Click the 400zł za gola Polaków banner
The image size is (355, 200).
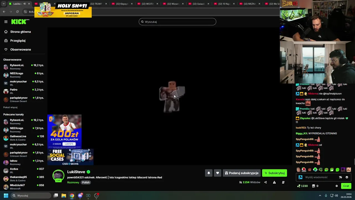(x=64, y=131)
